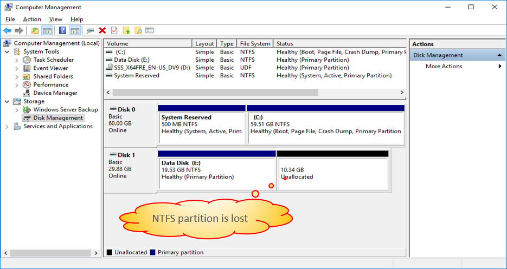Image resolution: width=507 pixels, height=269 pixels.
Task: Sort by the Layout column header
Action: click(x=204, y=44)
